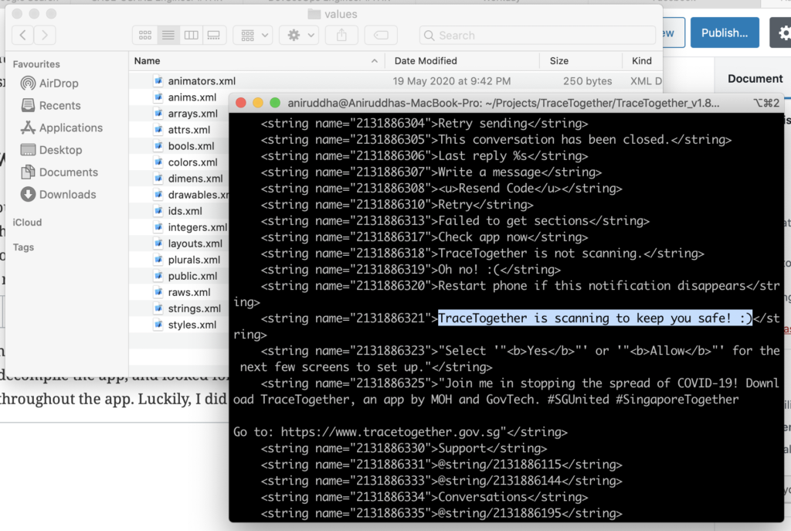
Task: Select dimens.xml file
Action: (195, 179)
